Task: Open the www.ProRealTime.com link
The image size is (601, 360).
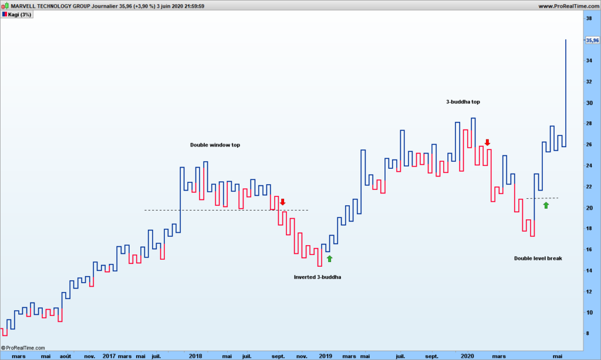Action: click(x=569, y=6)
